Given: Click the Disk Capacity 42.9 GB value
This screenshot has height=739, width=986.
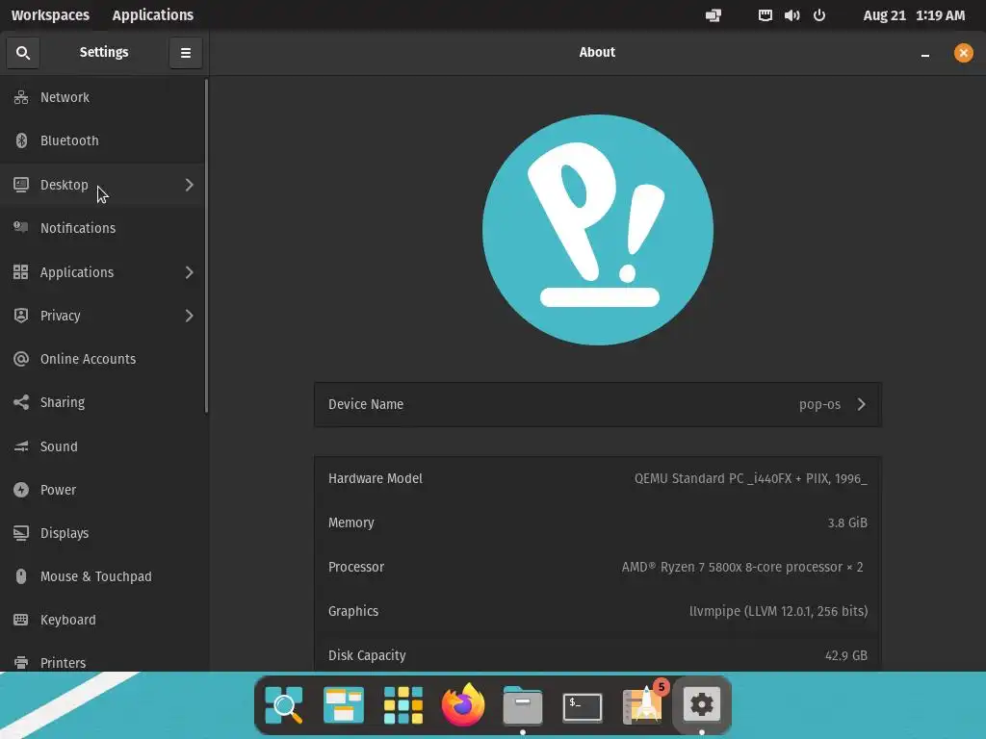Looking at the screenshot, I should coord(845,655).
